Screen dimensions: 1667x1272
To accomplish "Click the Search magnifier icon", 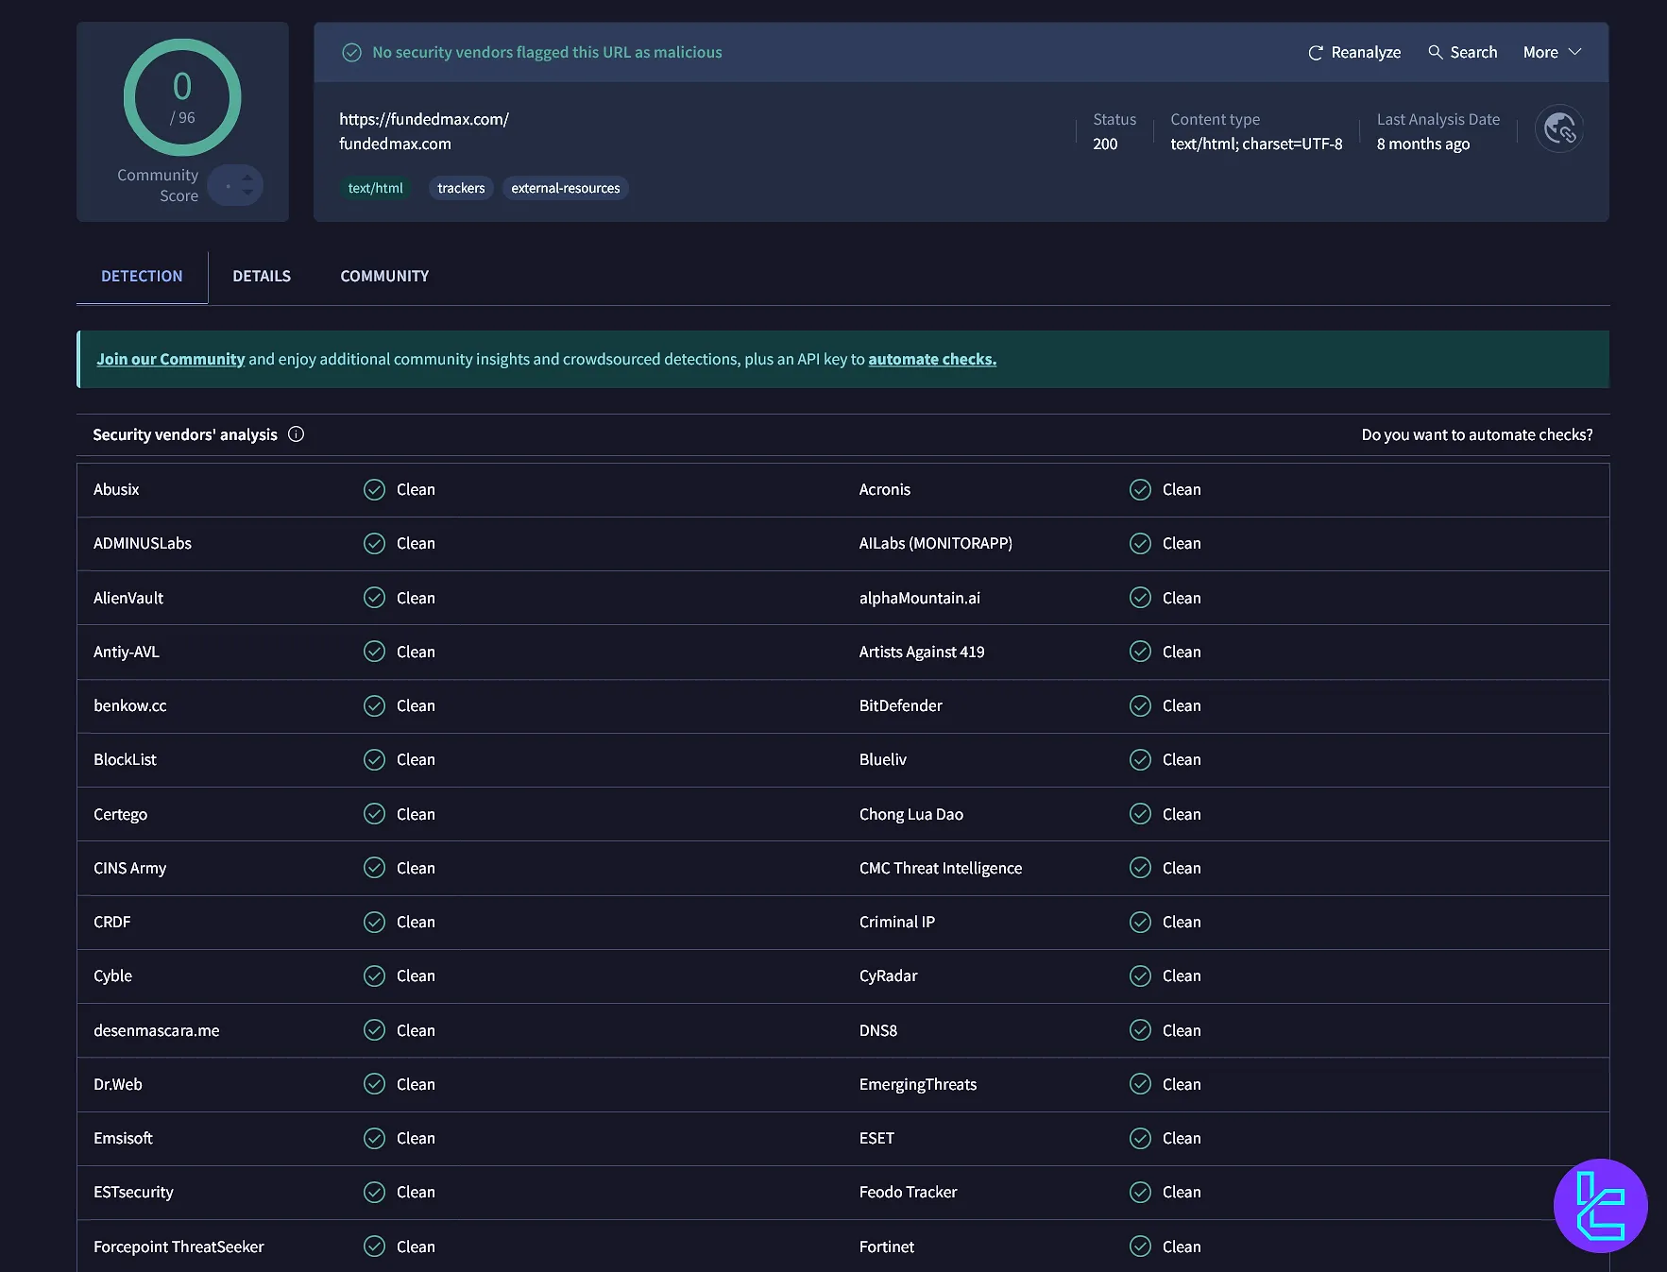I will pos(1435,53).
